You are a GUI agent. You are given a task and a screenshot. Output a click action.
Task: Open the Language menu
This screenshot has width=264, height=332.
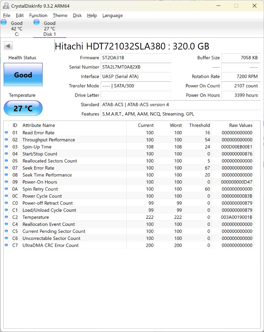coord(112,15)
